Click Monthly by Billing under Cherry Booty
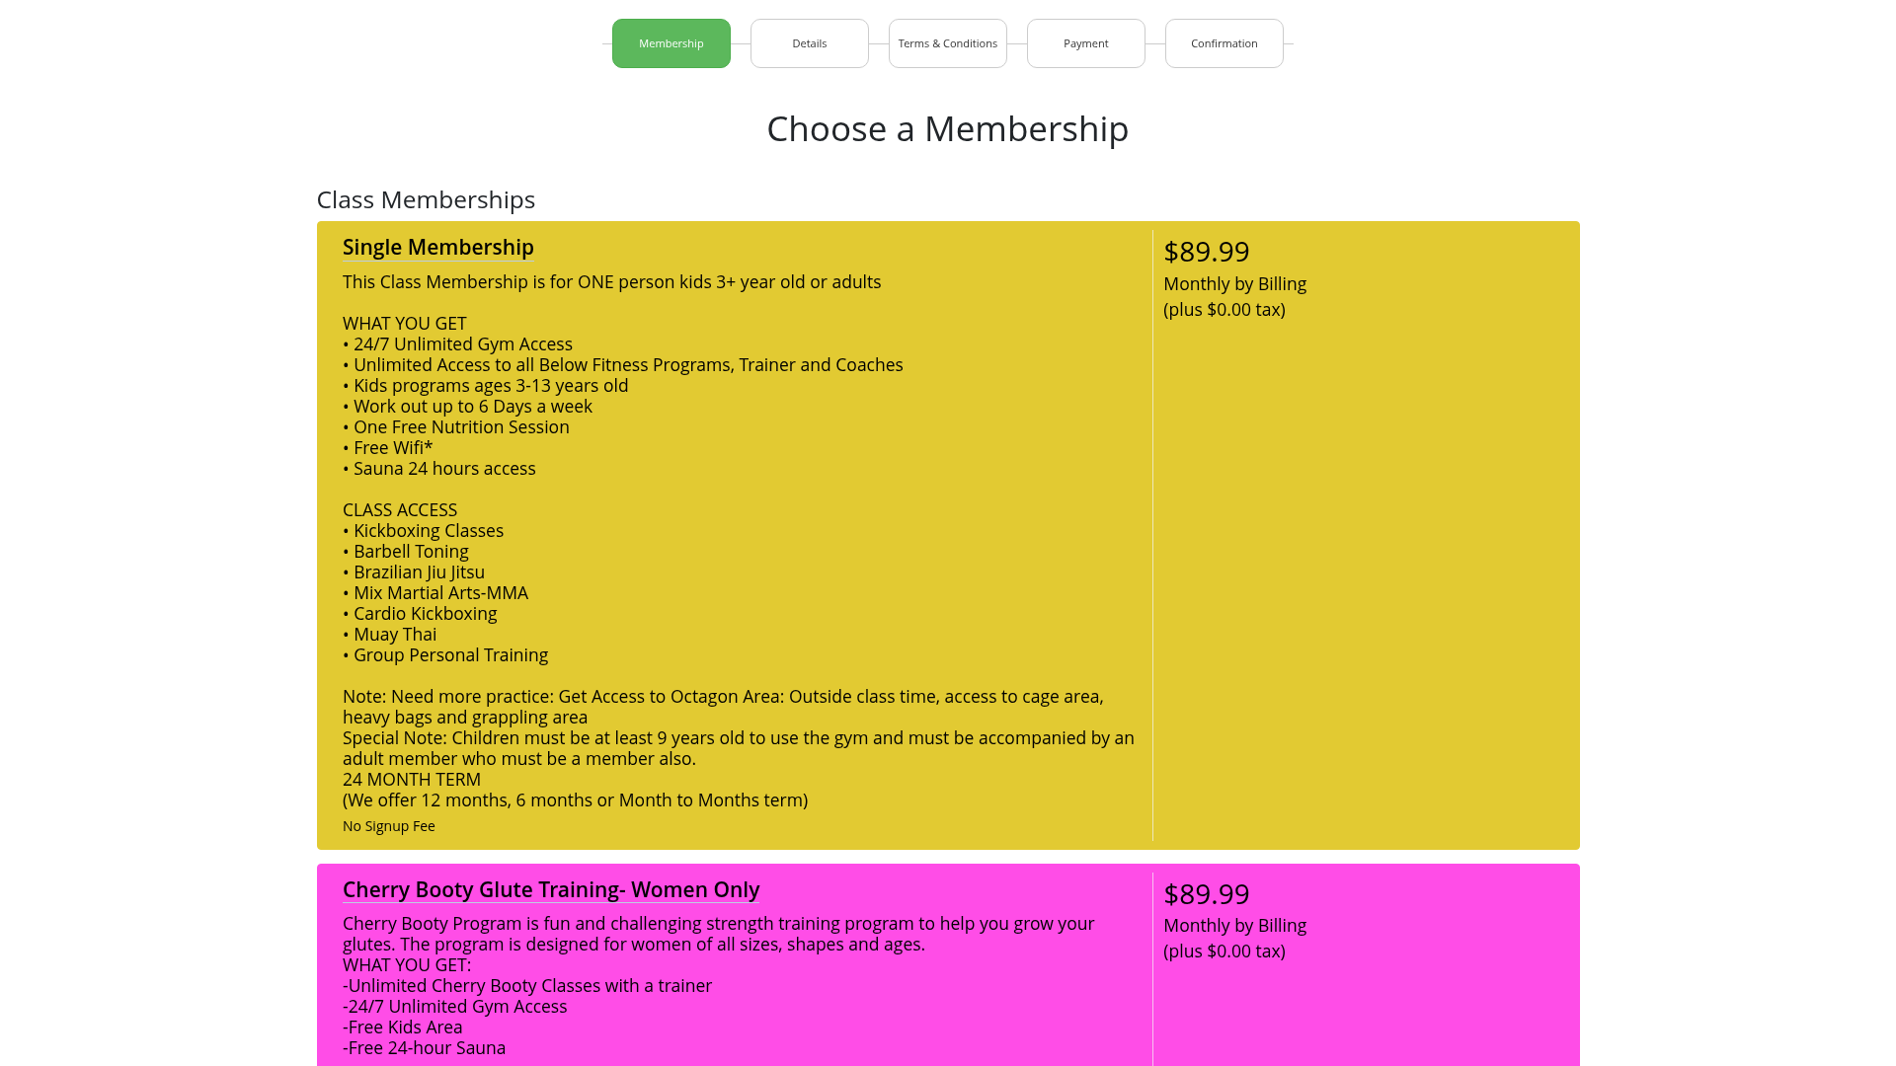 tap(1234, 926)
